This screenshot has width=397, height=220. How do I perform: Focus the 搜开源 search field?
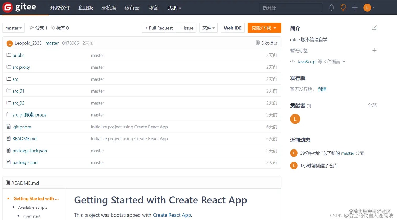(291, 8)
